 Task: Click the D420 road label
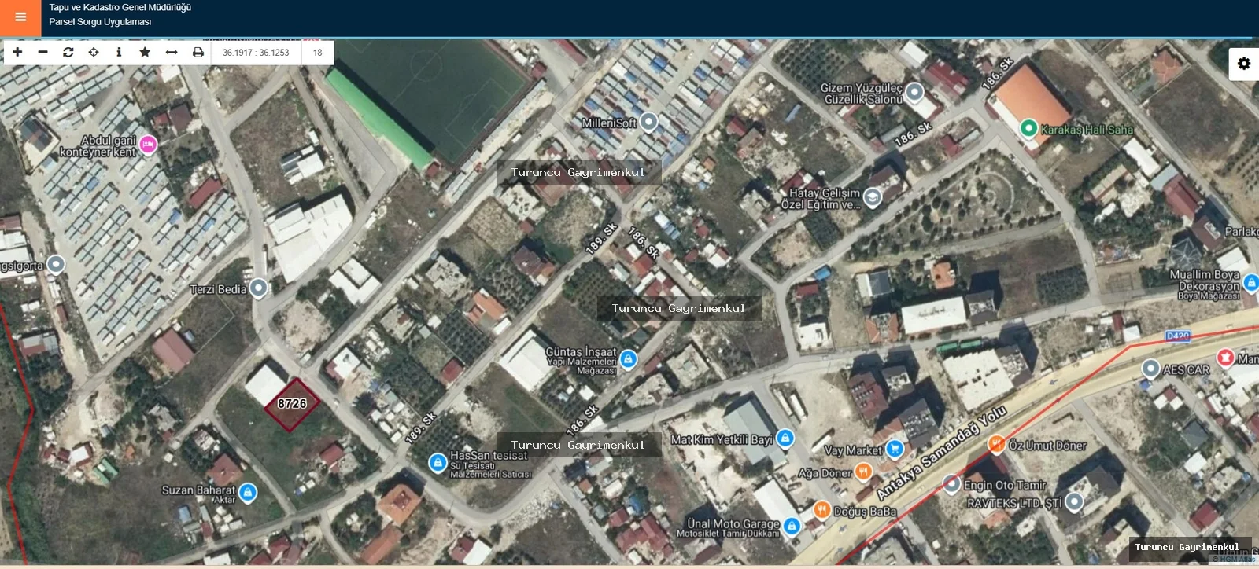1178,336
